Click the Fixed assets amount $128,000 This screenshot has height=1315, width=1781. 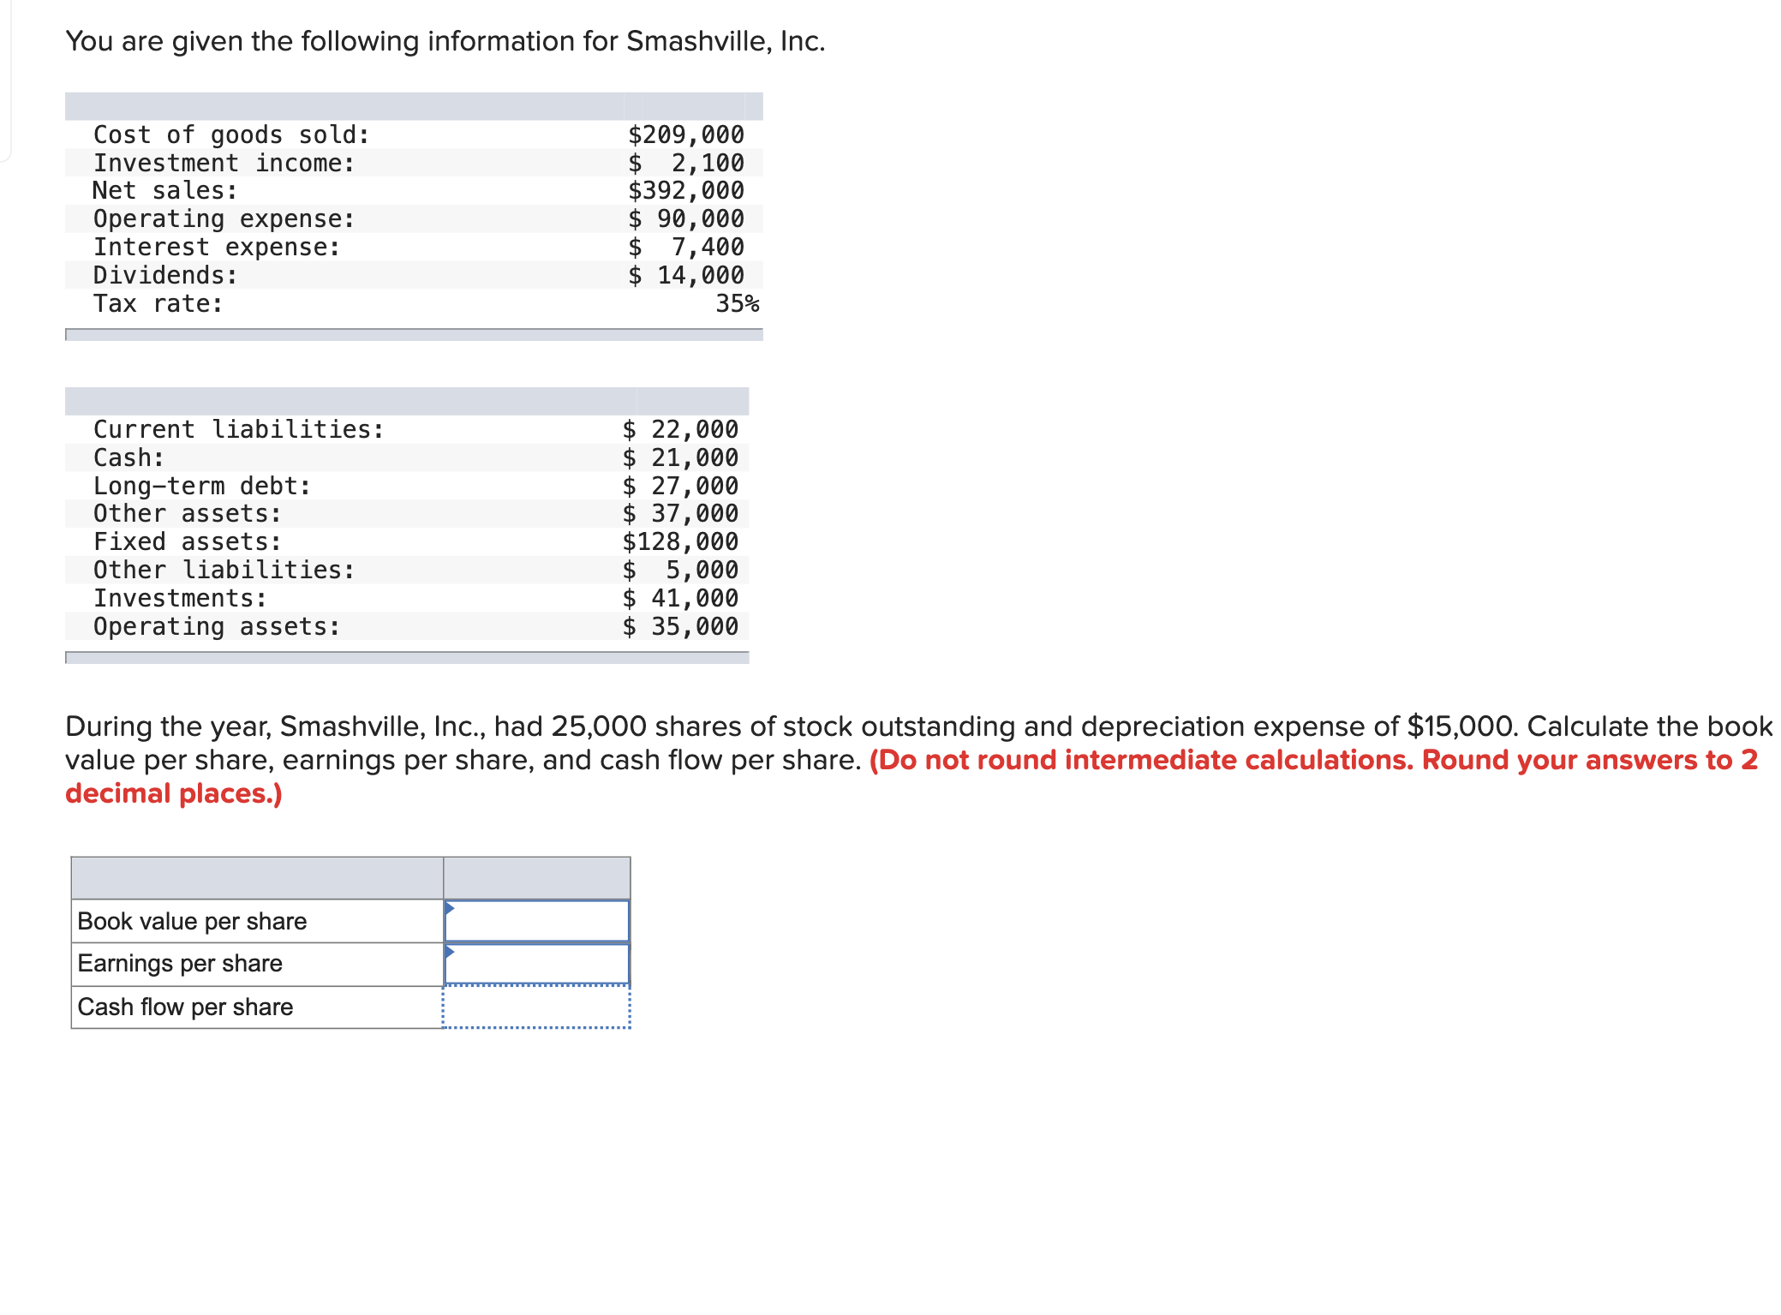[x=679, y=541]
